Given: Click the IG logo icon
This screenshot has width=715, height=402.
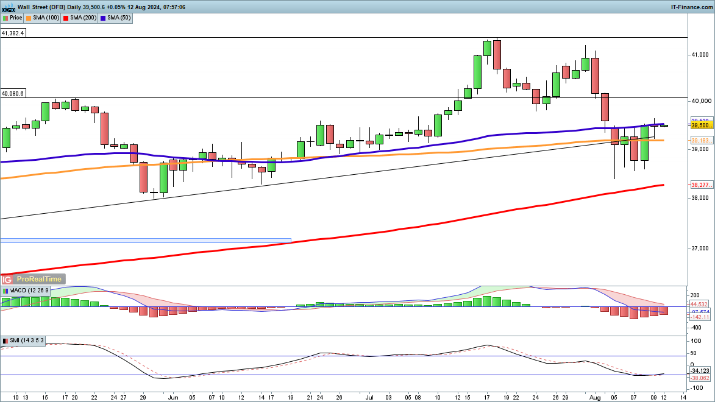Looking at the screenshot, I should (x=7, y=280).
